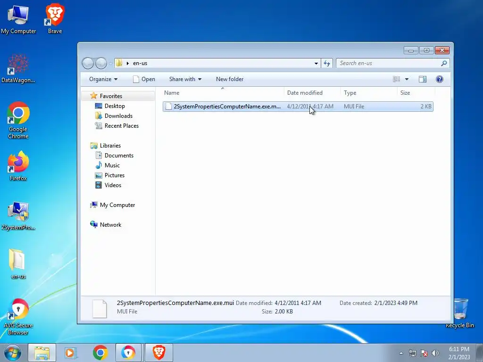Click the network tray icon
Screen dimensions: 483x362
(412, 353)
